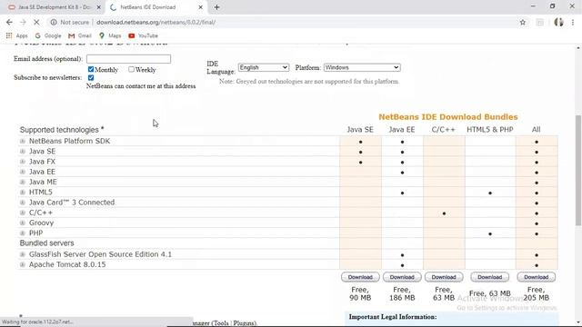Download the HTML5 & PHP bundle
The image size is (582, 327).
(489, 277)
